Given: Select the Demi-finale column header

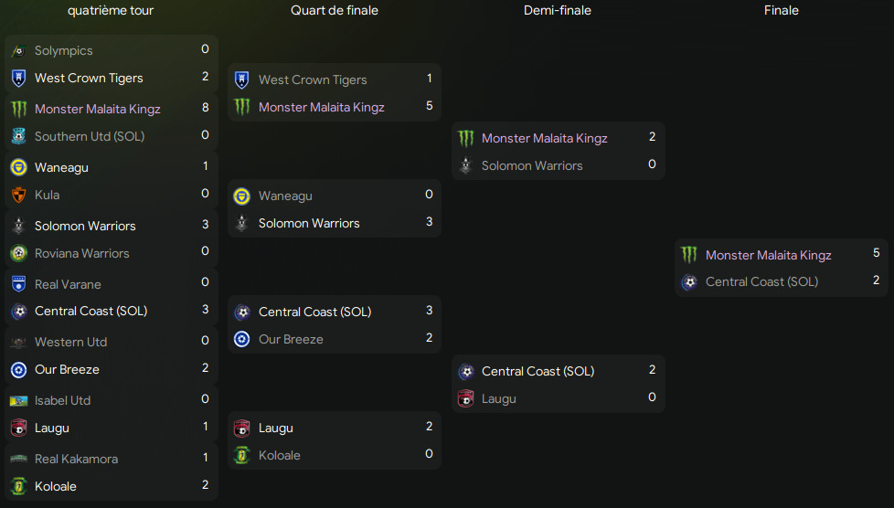Looking at the screenshot, I should 557,10.
